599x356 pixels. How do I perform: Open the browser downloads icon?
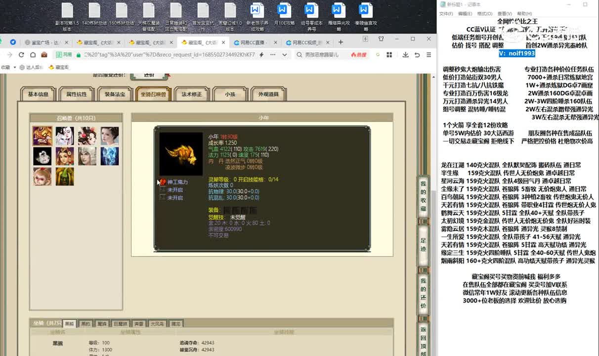click(x=405, y=54)
